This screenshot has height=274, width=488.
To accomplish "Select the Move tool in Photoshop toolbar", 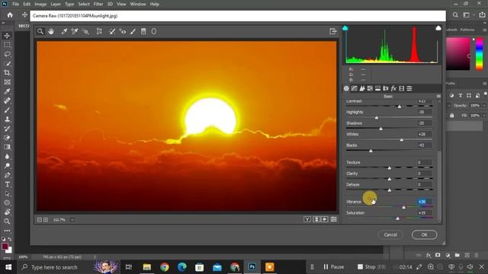I will tap(7, 36).
